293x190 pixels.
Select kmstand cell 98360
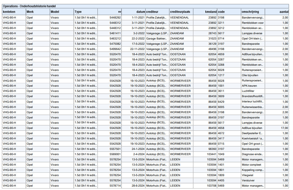click(205, 149)
